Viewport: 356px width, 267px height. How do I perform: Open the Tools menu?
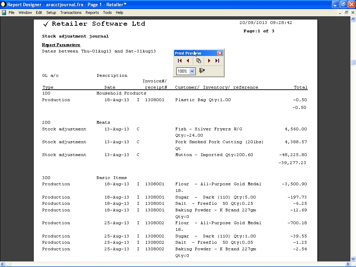click(107, 13)
